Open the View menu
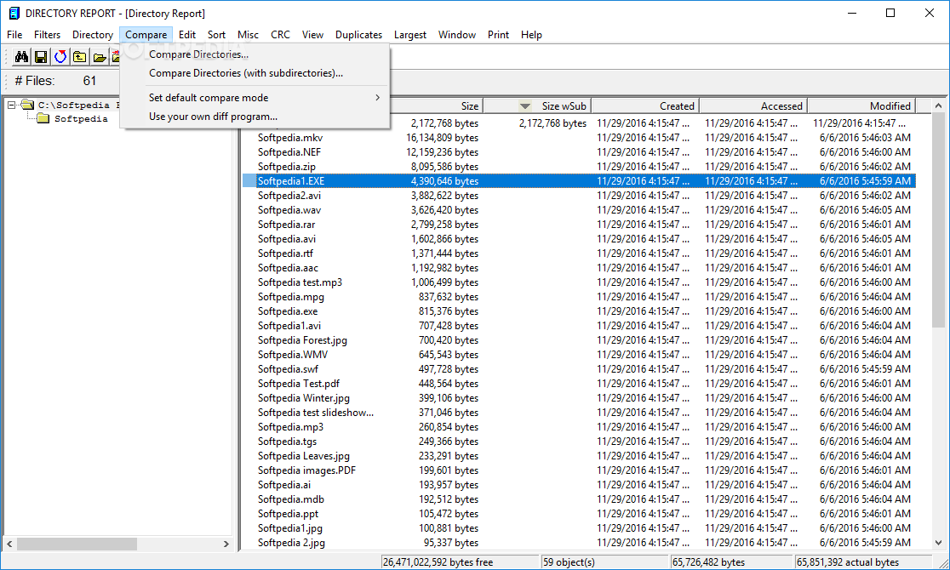The width and height of the screenshot is (950, 570). tap(312, 35)
